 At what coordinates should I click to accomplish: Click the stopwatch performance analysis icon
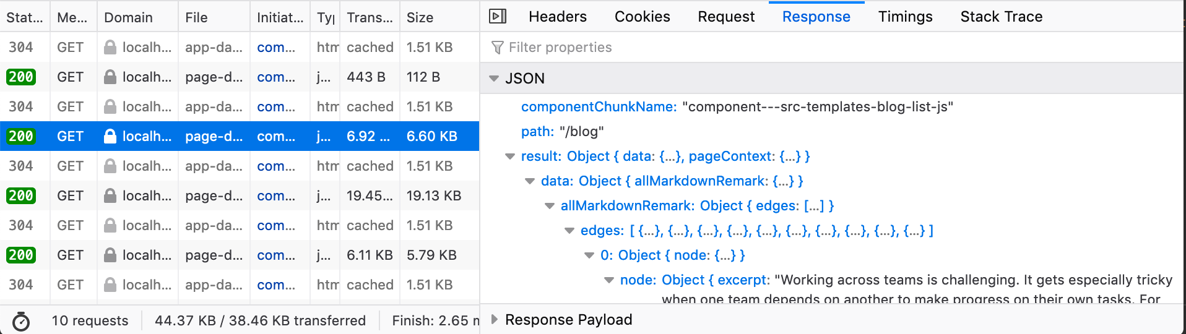click(21, 321)
